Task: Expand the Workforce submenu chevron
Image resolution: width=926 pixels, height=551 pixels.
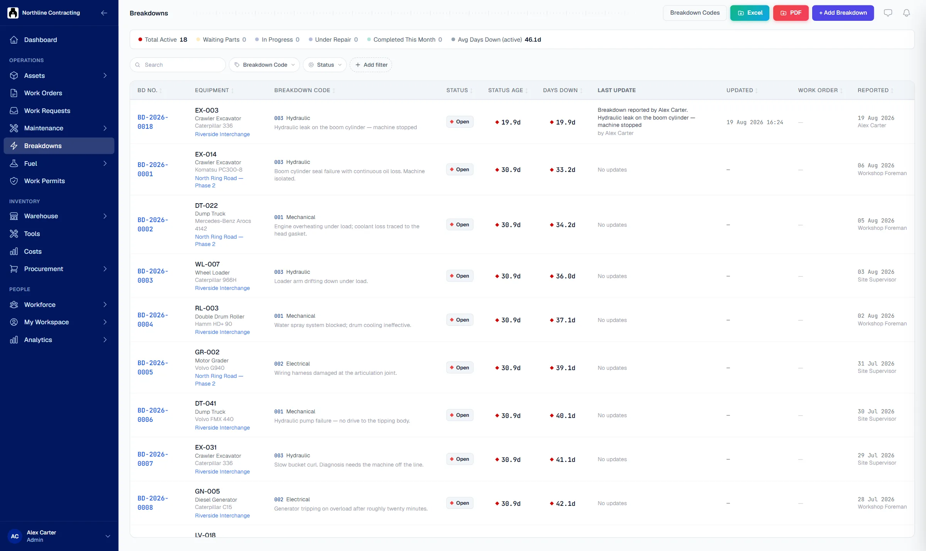Action: tap(105, 305)
